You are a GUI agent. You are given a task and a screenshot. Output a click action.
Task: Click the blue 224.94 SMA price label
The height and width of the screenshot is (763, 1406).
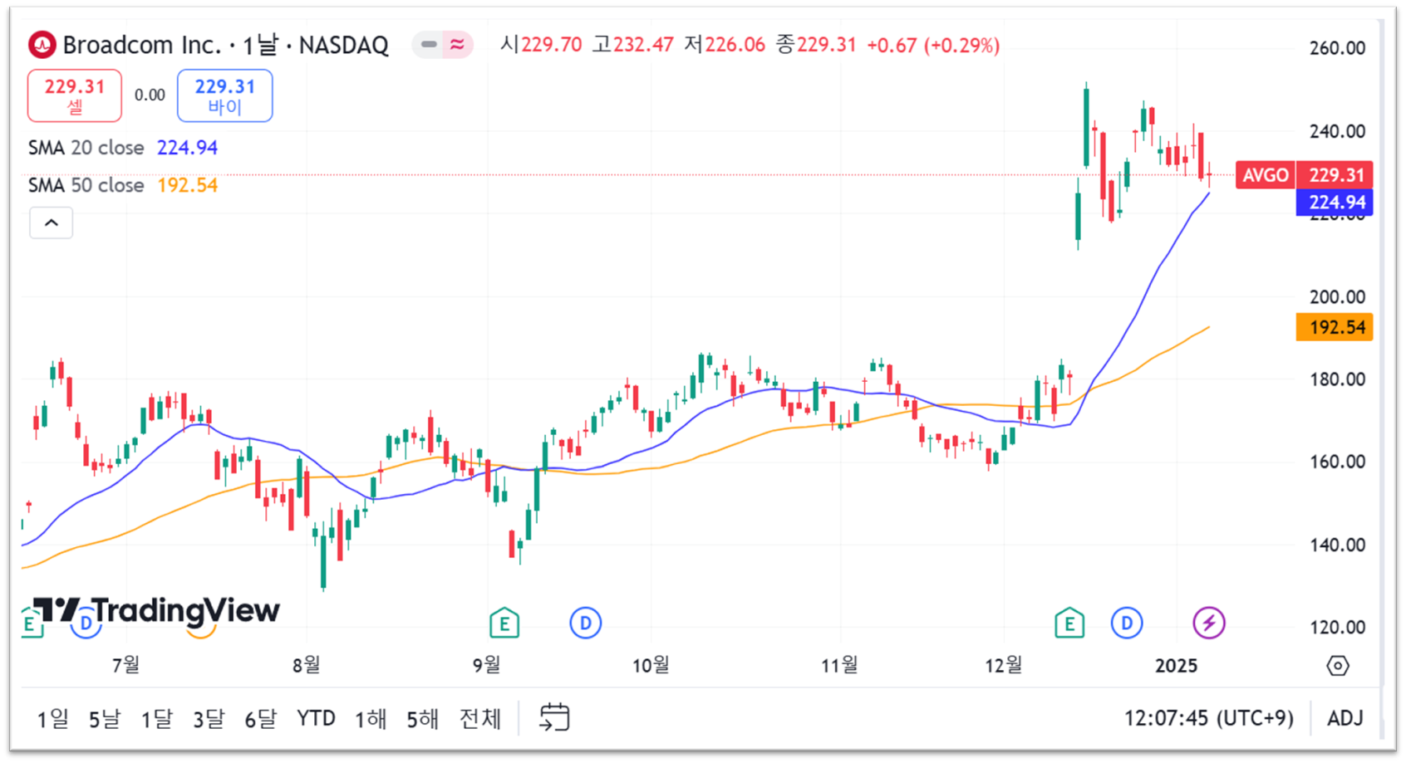point(1335,202)
